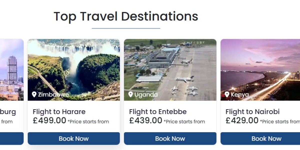Click the Top Travel Destinations heading
Viewport: 300px width, 150px height.
point(126,16)
